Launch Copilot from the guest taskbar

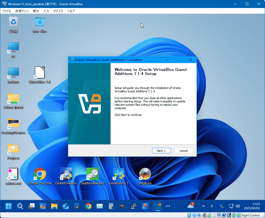pyautogui.click(x=43, y=206)
